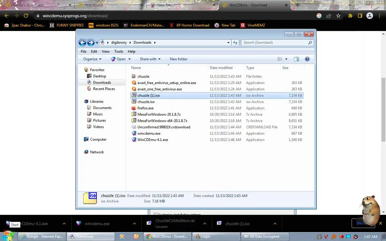Select avast_one_free_antivirus.exe file icon

pos(134,89)
